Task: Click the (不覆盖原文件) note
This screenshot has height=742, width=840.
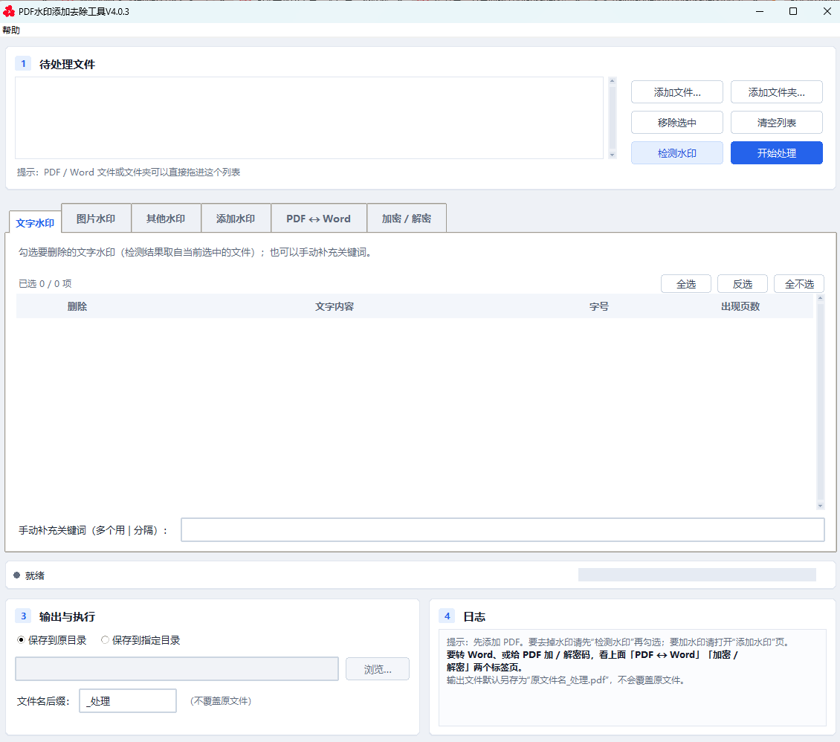Action: click(x=221, y=701)
